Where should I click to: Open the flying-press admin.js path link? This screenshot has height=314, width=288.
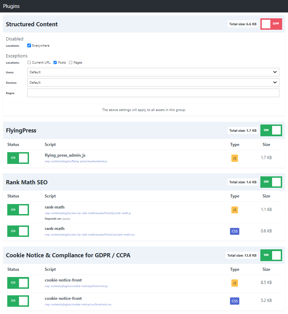76,161
